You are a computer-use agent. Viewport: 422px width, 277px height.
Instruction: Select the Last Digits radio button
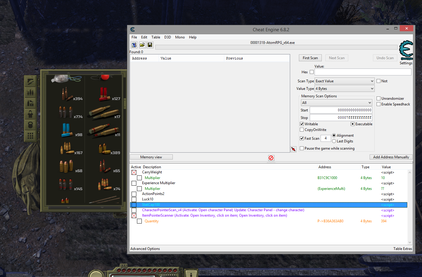tap(334, 141)
